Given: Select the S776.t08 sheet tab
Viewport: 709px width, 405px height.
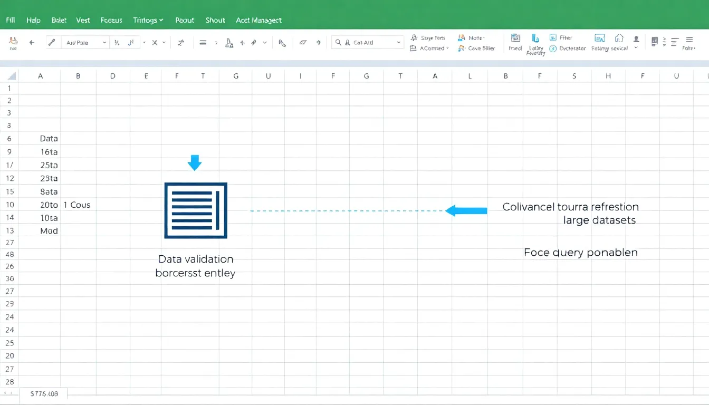Looking at the screenshot, I should click(44, 394).
